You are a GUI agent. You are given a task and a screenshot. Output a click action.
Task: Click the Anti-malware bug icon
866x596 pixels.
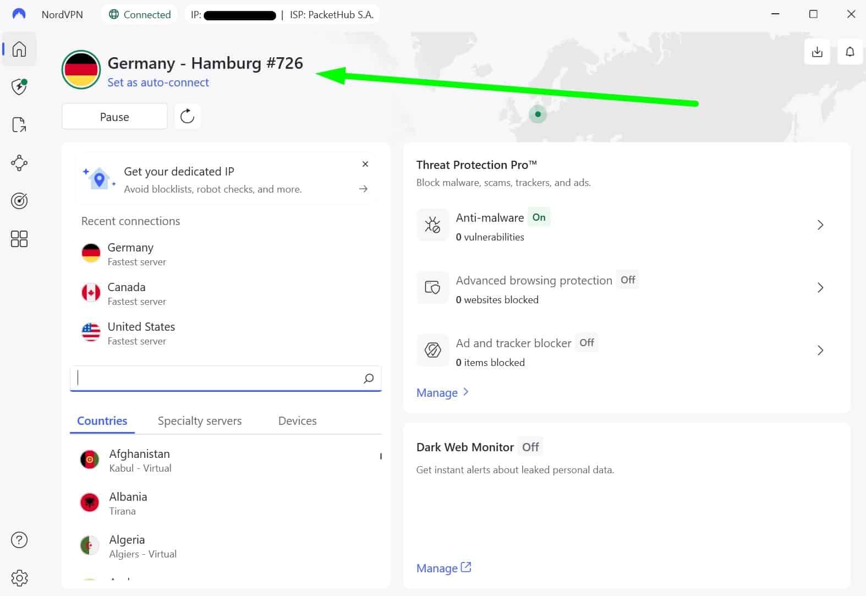pyautogui.click(x=432, y=225)
